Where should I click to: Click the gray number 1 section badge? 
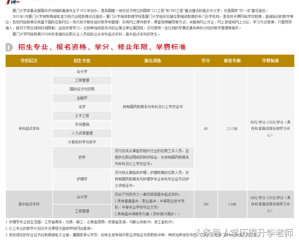point(9,47)
